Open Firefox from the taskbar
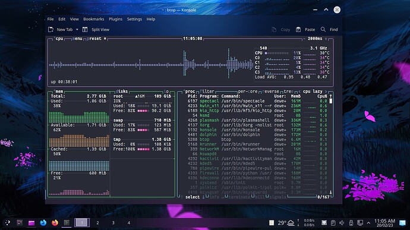Image resolution: width=410 pixels, height=230 pixels. coord(55,223)
